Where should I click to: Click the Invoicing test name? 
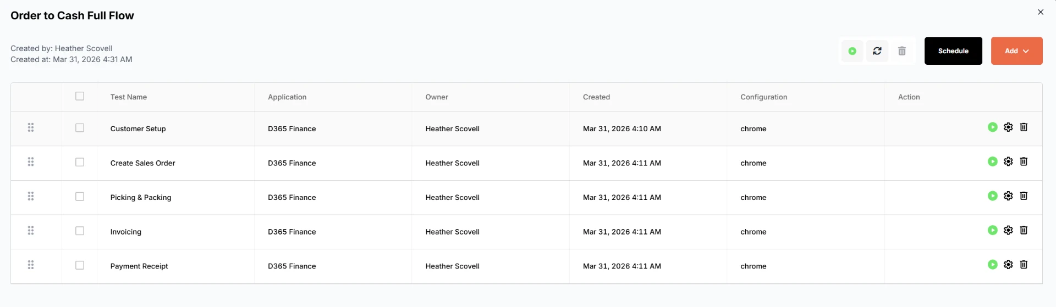125,232
